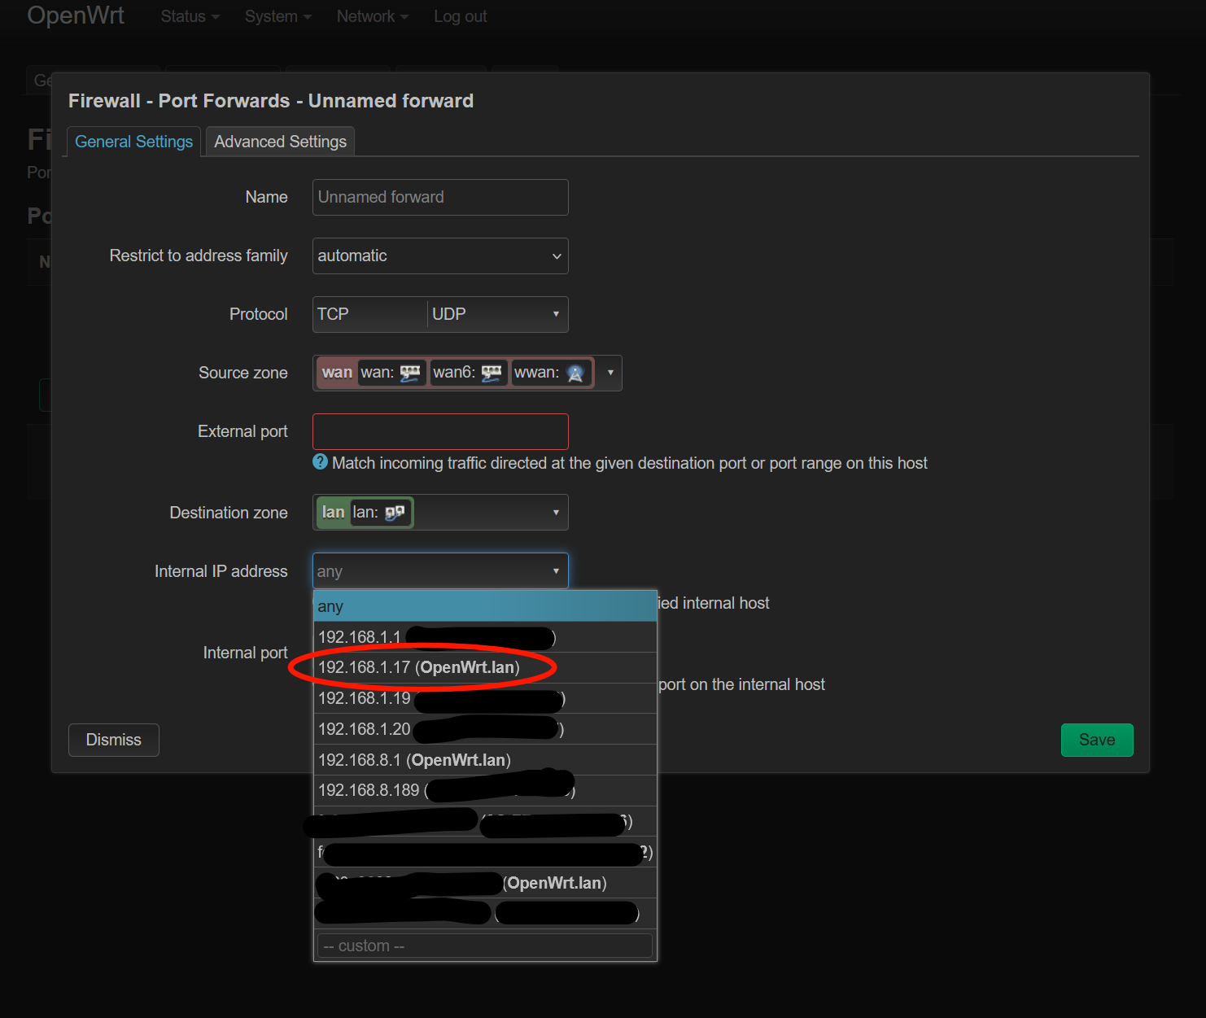
Task: Expand the Protocol selector arrow
Action: point(556,314)
